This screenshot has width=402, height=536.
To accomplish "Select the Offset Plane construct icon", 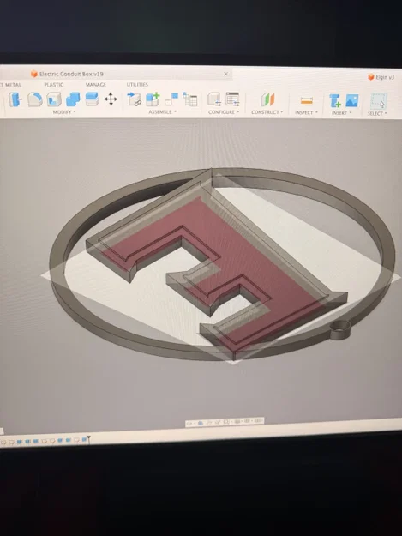I will coord(267,99).
